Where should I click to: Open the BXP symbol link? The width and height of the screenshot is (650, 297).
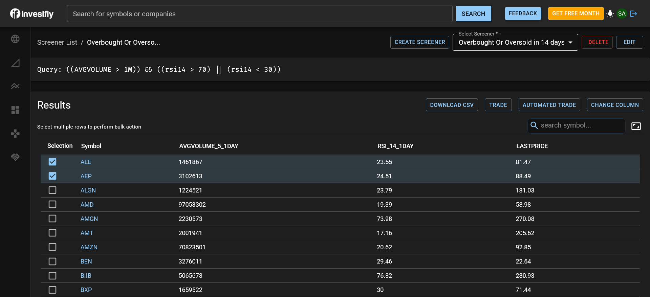(86, 290)
